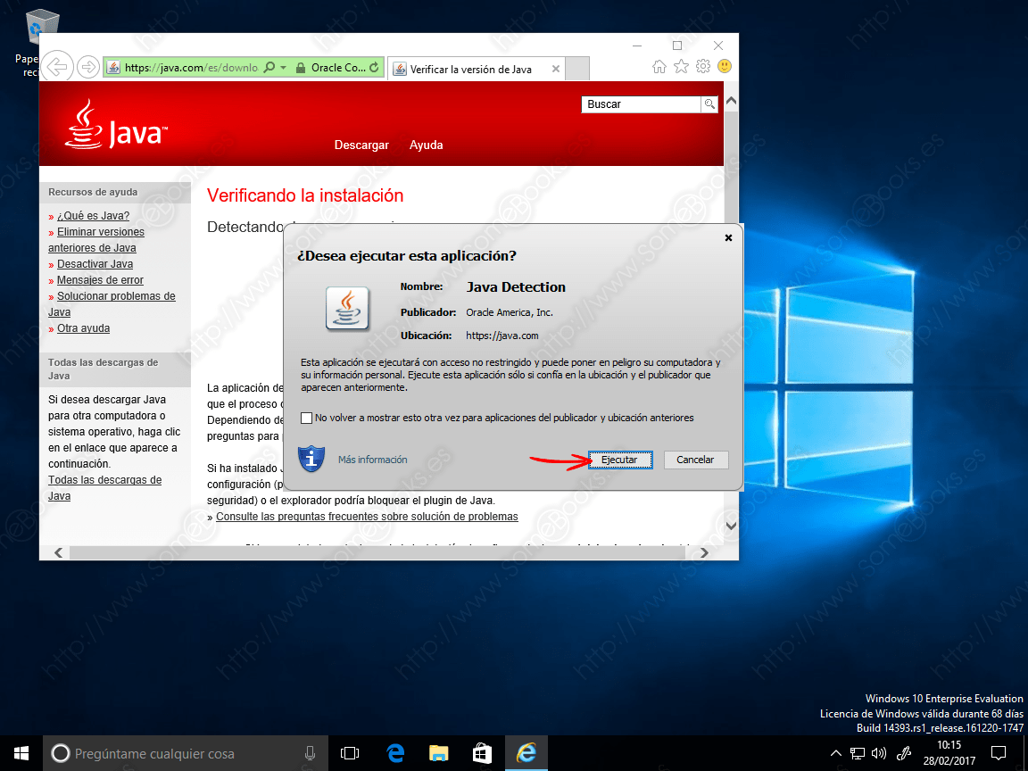Screen dimensions: 1028x771
Task: Click the smiley feedback icon
Action: tap(725, 66)
